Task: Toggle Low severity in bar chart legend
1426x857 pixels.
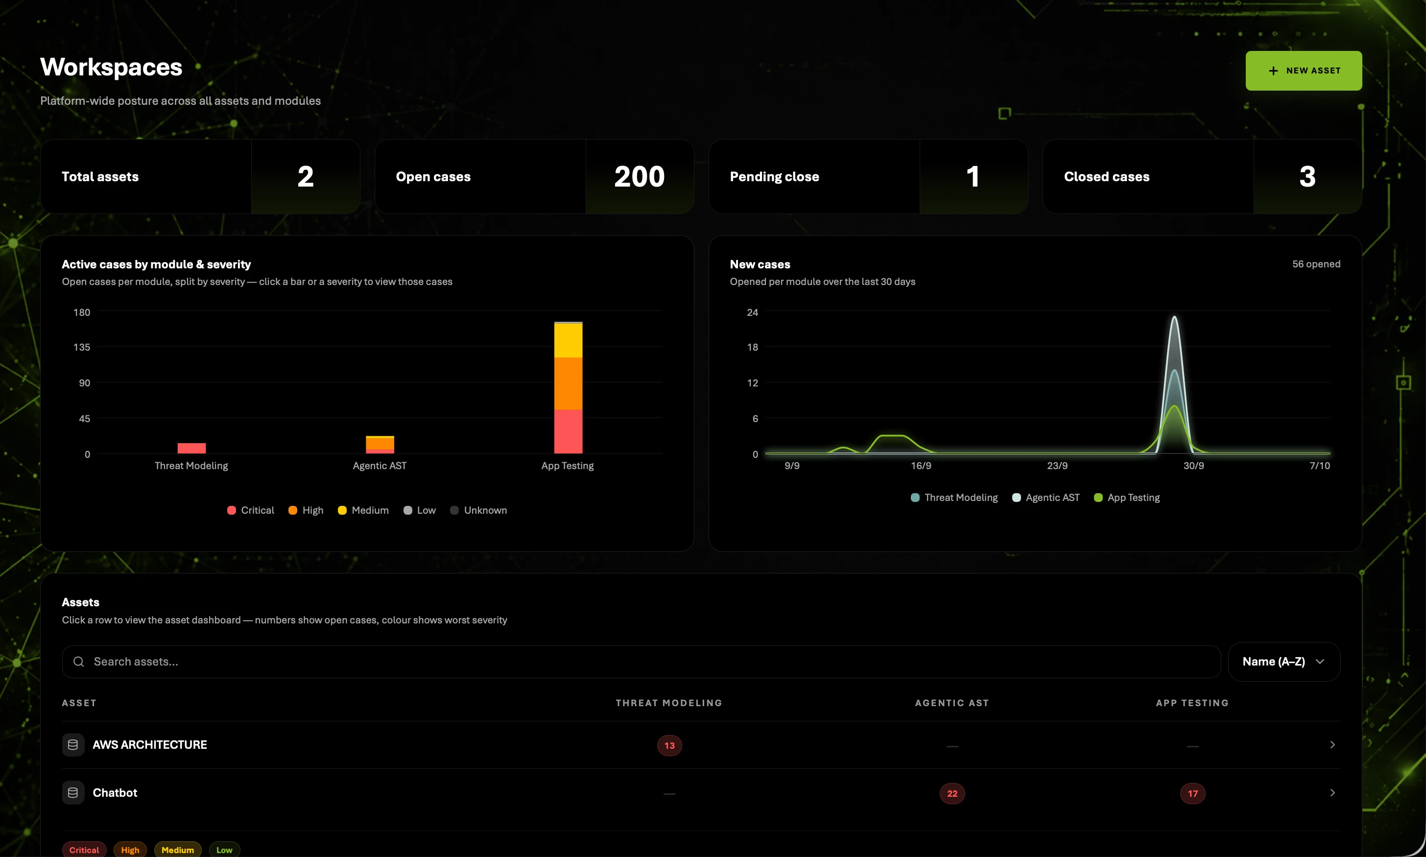Action: pyautogui.click(x=420, y=510)
